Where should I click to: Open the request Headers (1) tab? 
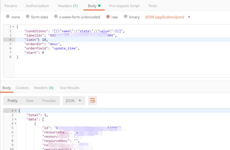68,6
